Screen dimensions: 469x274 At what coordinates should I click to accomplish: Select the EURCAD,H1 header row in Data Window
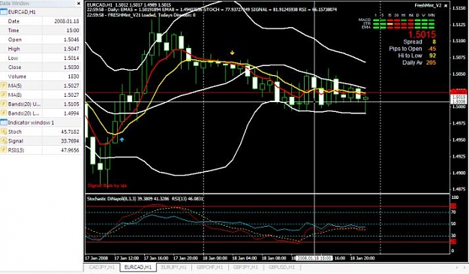coord(41,12)
